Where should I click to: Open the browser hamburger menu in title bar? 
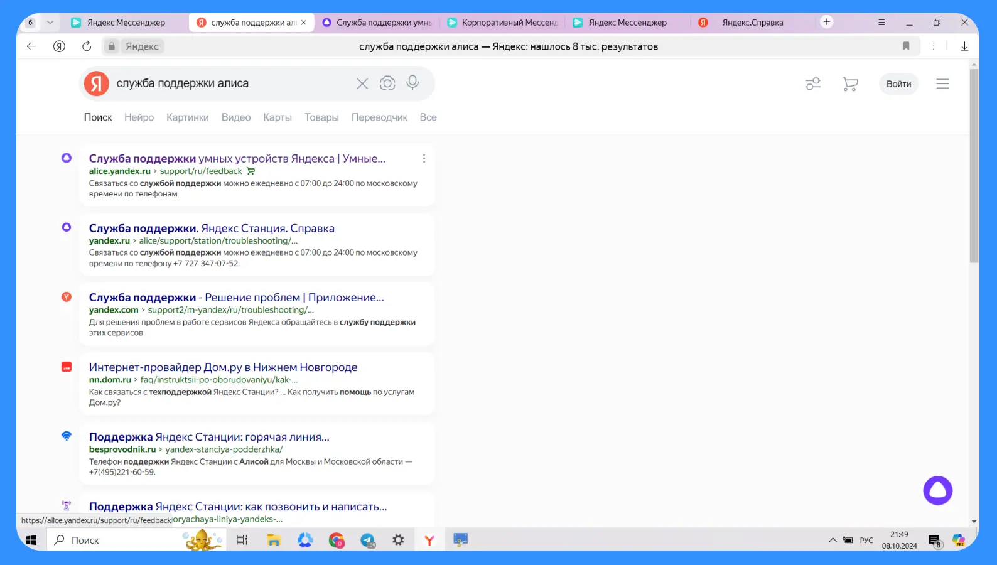881,22
